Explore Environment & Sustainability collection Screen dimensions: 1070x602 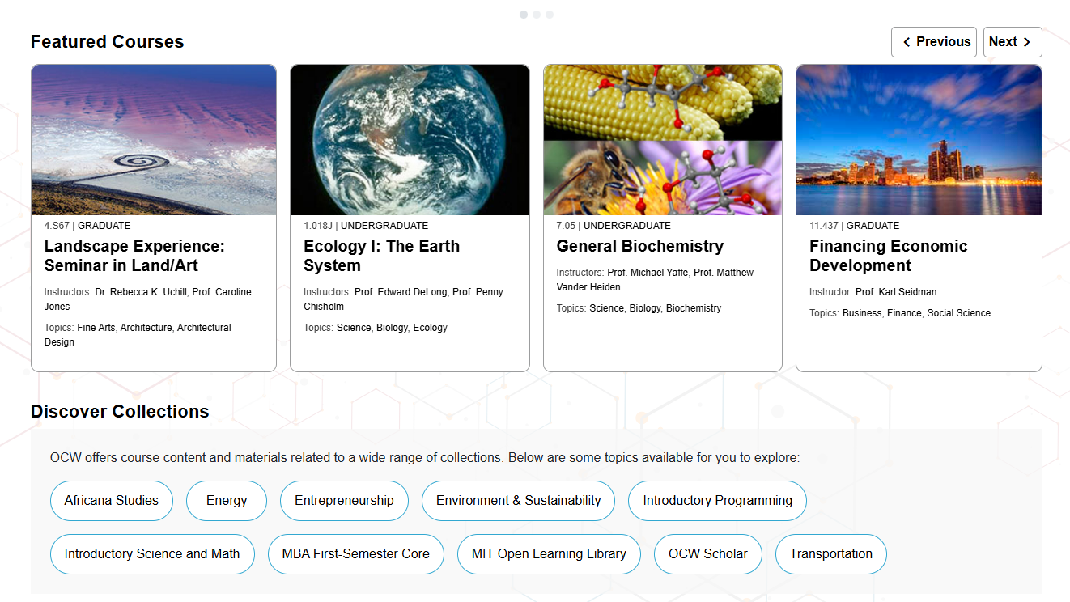(x=518, y=501)
